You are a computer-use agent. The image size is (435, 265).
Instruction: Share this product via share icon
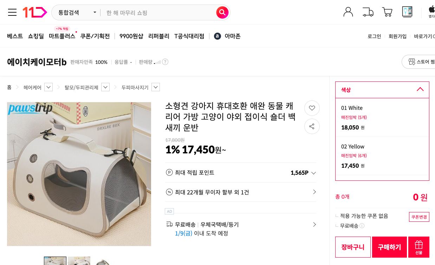[312, 126]
